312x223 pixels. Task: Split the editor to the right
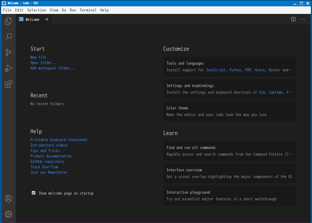293,19
